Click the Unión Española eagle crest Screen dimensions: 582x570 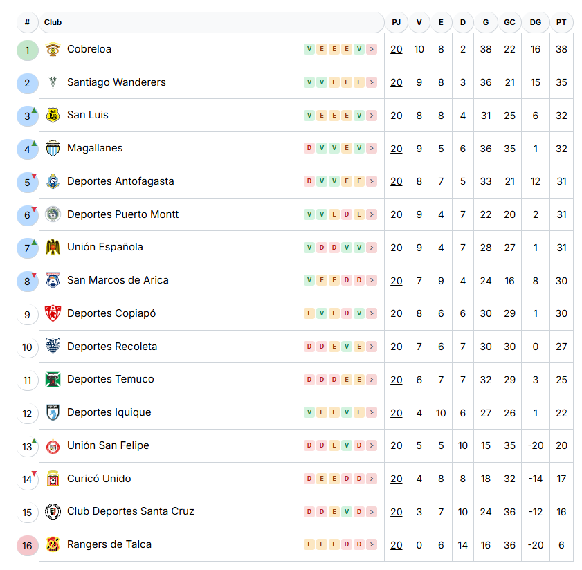[53, 248]
